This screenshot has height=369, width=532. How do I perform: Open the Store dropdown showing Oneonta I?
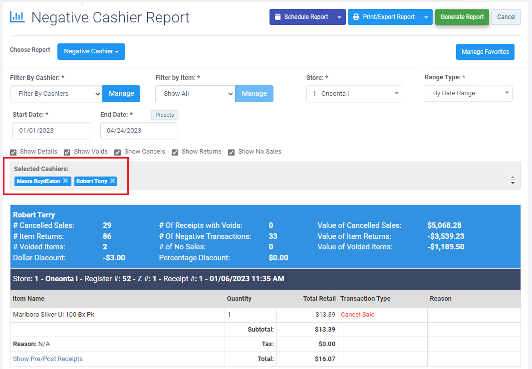coord(354,94)
